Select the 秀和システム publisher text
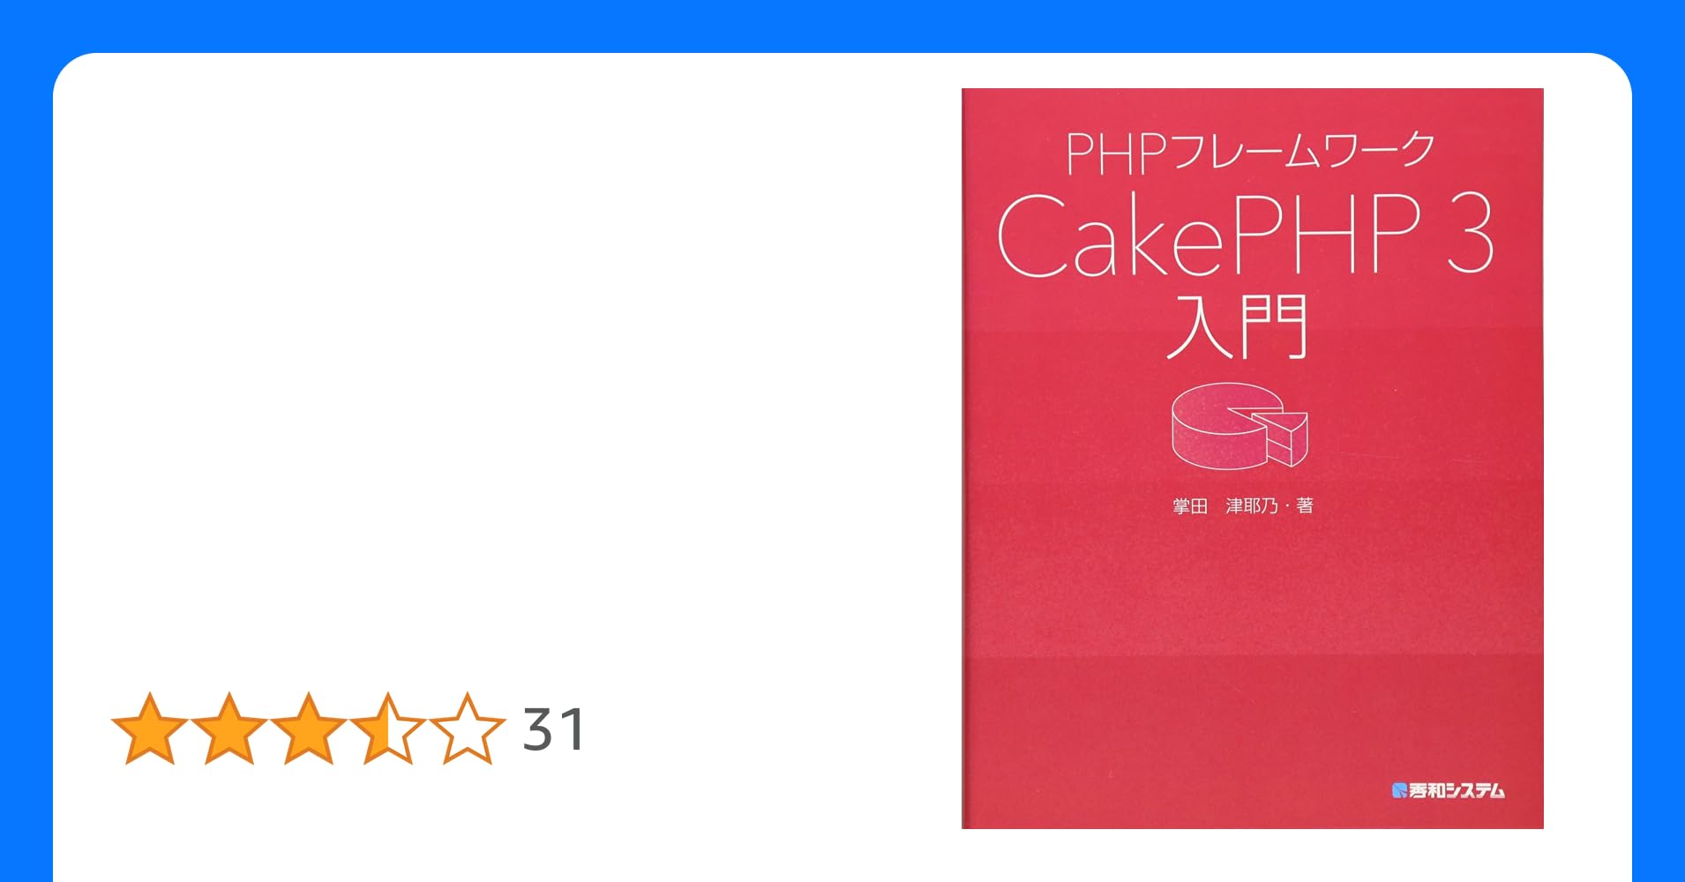1685x882 pixels. (x=1457, y=790)
